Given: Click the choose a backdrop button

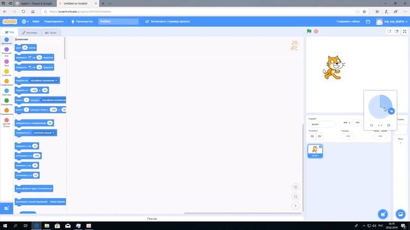Looking at the screenshot, I should pyautogui.click(x=400, y=214).
